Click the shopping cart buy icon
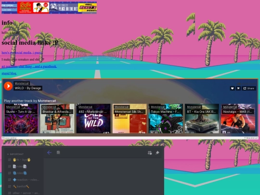This screenshot has width=260, height=195. click(238, 89)
